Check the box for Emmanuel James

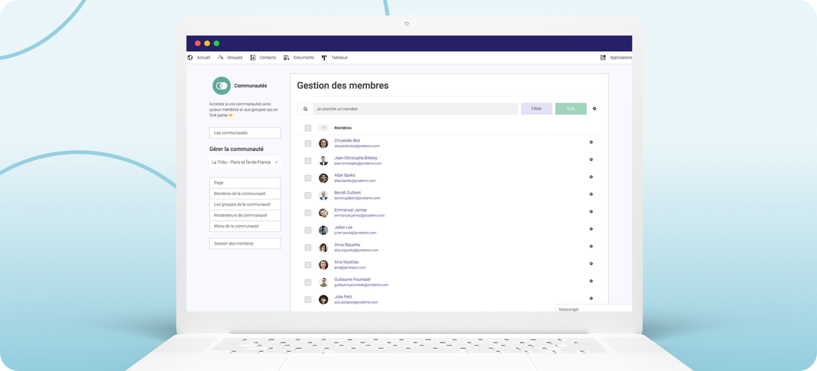click(308, 213)
